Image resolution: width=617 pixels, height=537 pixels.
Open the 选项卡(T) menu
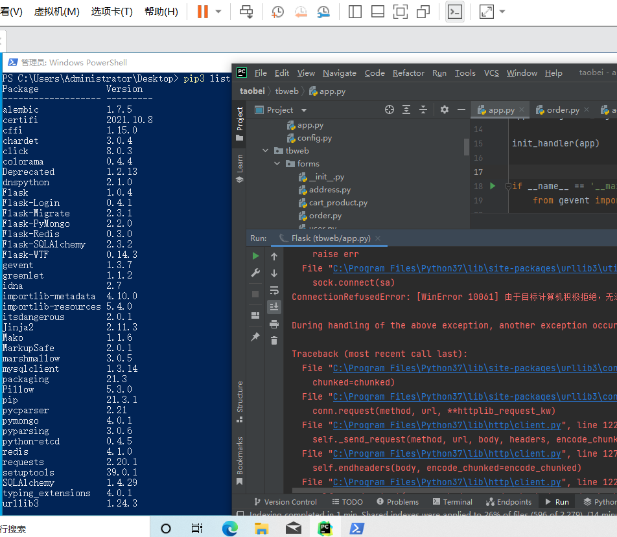click(111, 12)
